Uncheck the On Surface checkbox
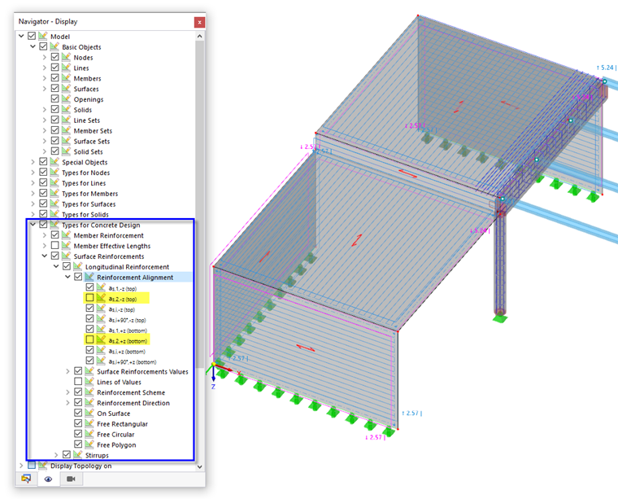Image resolution: width=618 pixels, height=499 pixels. [78, 413]
